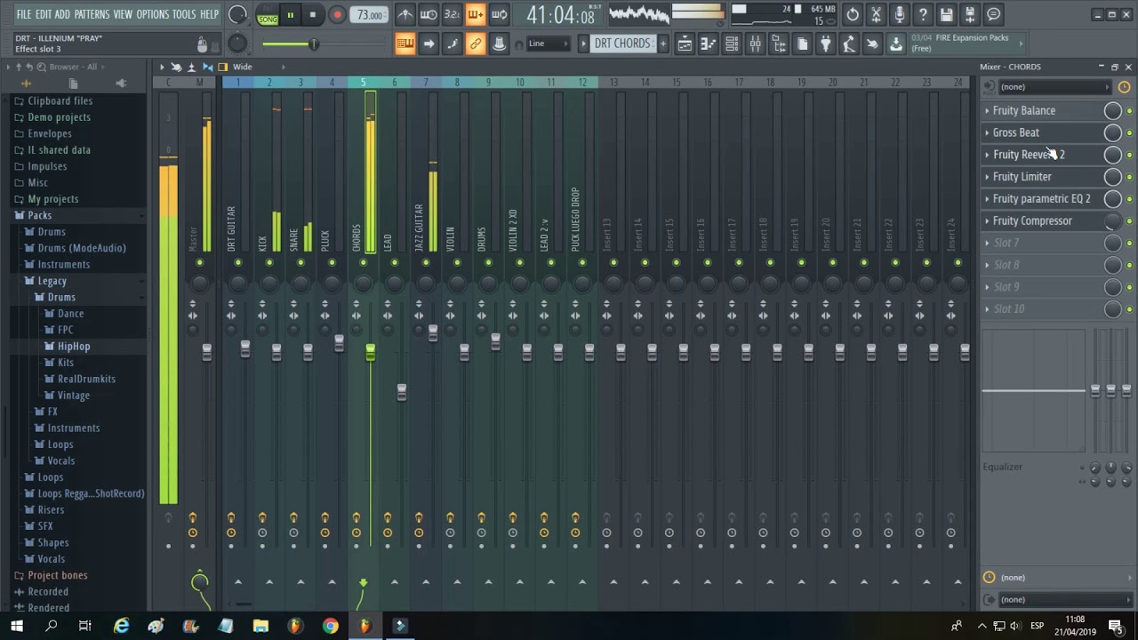
Task: Mute the JAZZ GUITAR mixer track
Action: [426, 262]
